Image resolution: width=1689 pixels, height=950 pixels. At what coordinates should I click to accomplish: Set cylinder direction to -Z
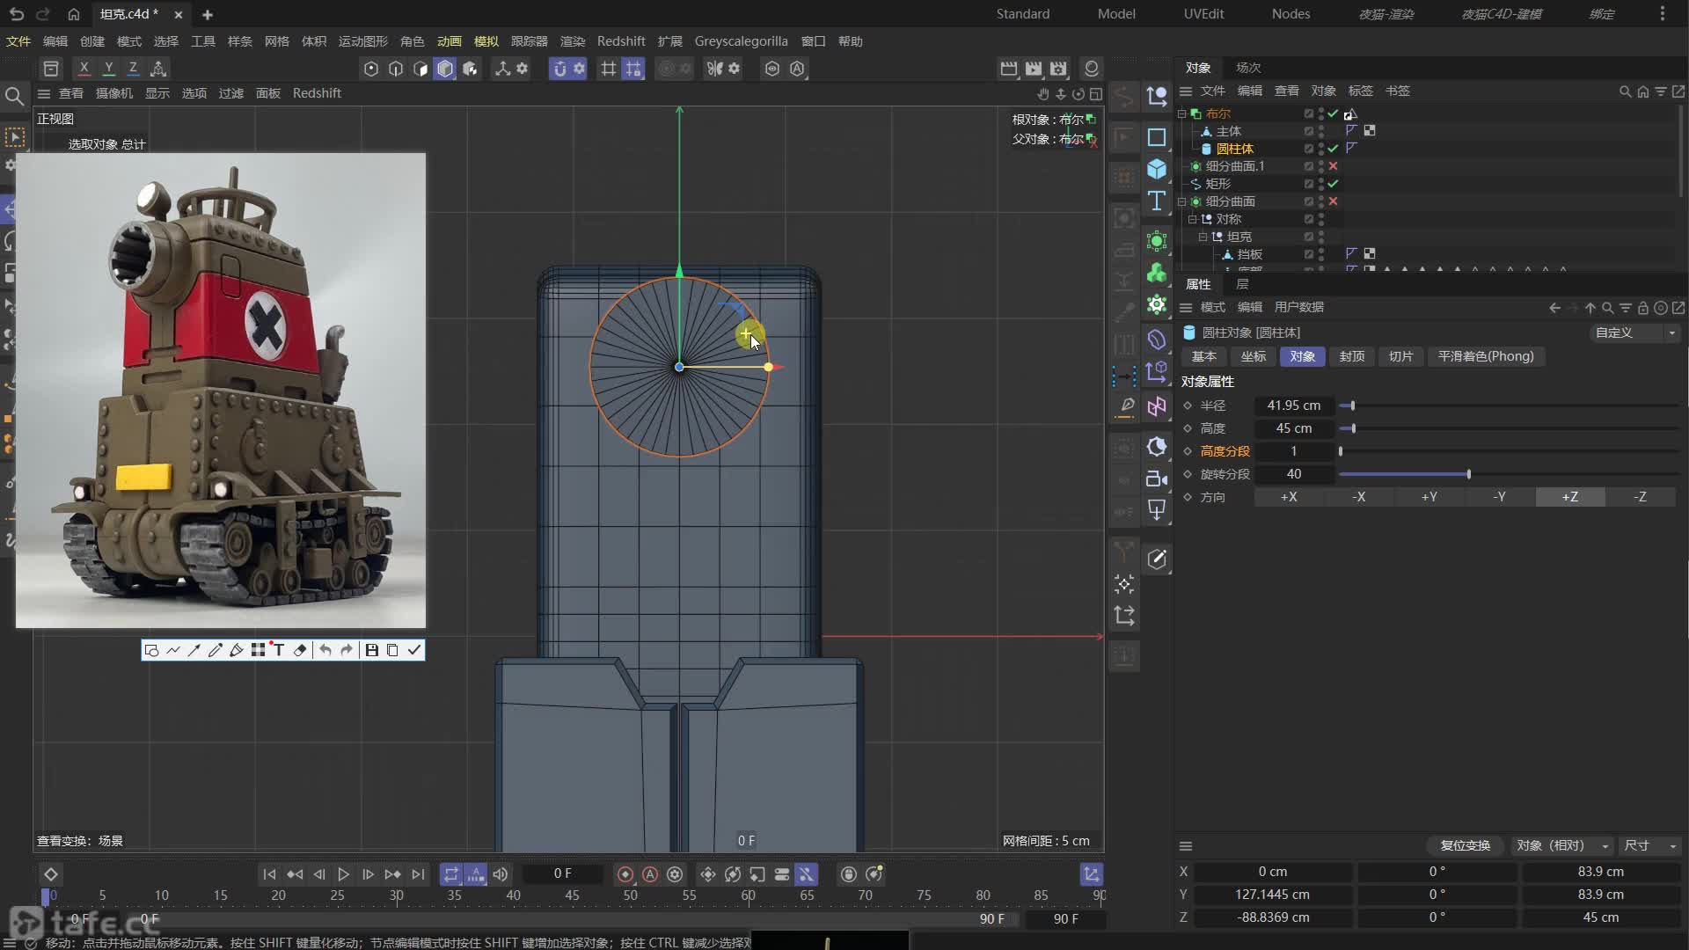[x=1641, y=497]
